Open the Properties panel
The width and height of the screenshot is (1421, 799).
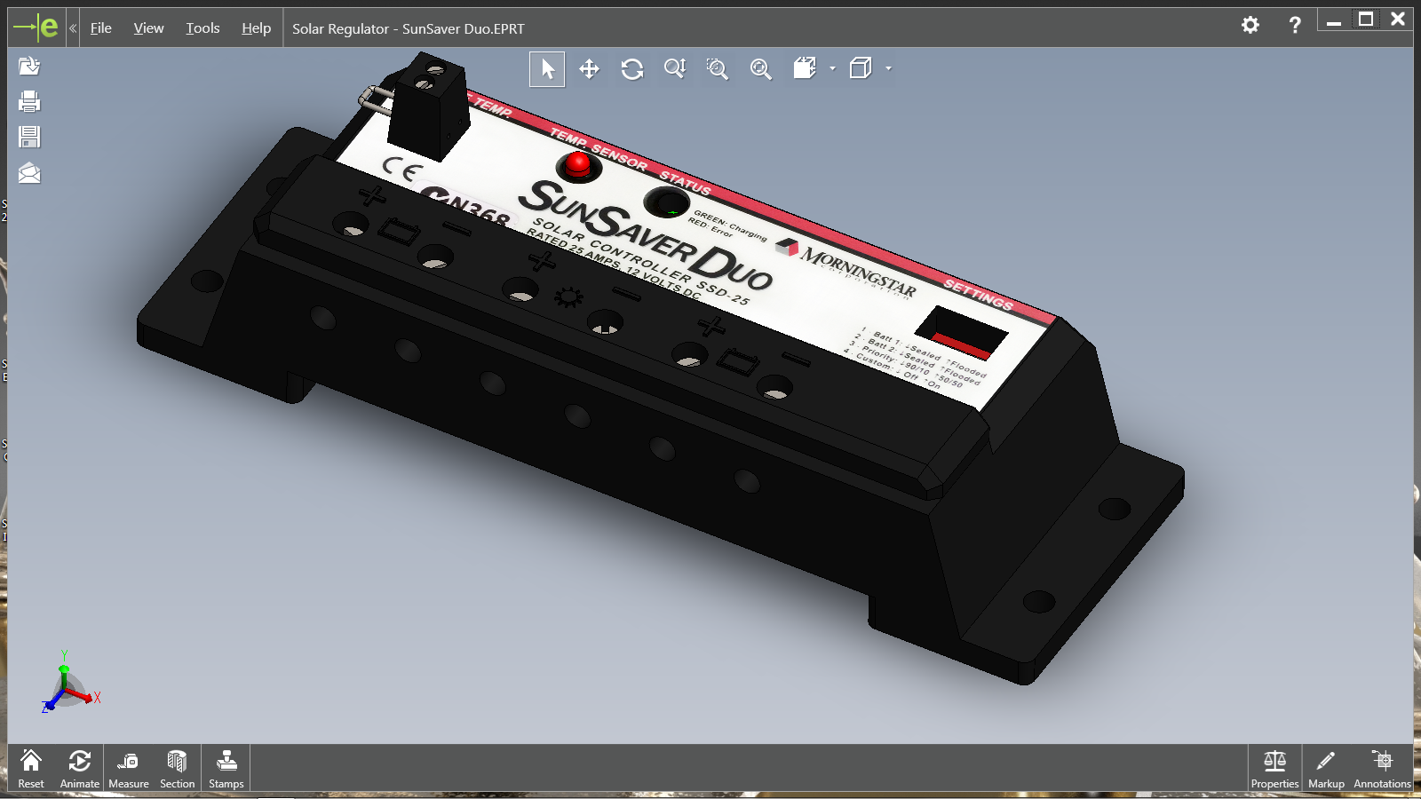[1274, 768]
